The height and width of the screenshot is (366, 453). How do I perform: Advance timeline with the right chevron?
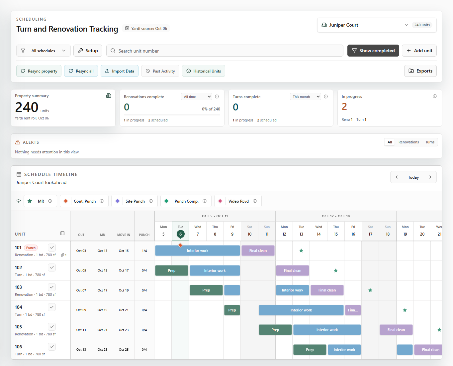click(x=430, y=177)
